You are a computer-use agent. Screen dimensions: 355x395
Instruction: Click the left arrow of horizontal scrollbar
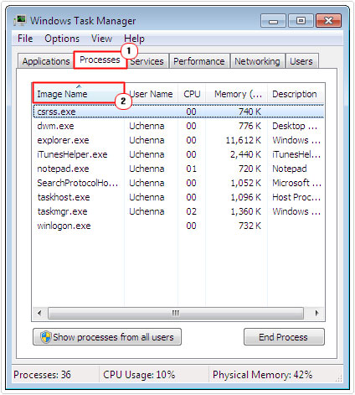click(x=39, y=313)
